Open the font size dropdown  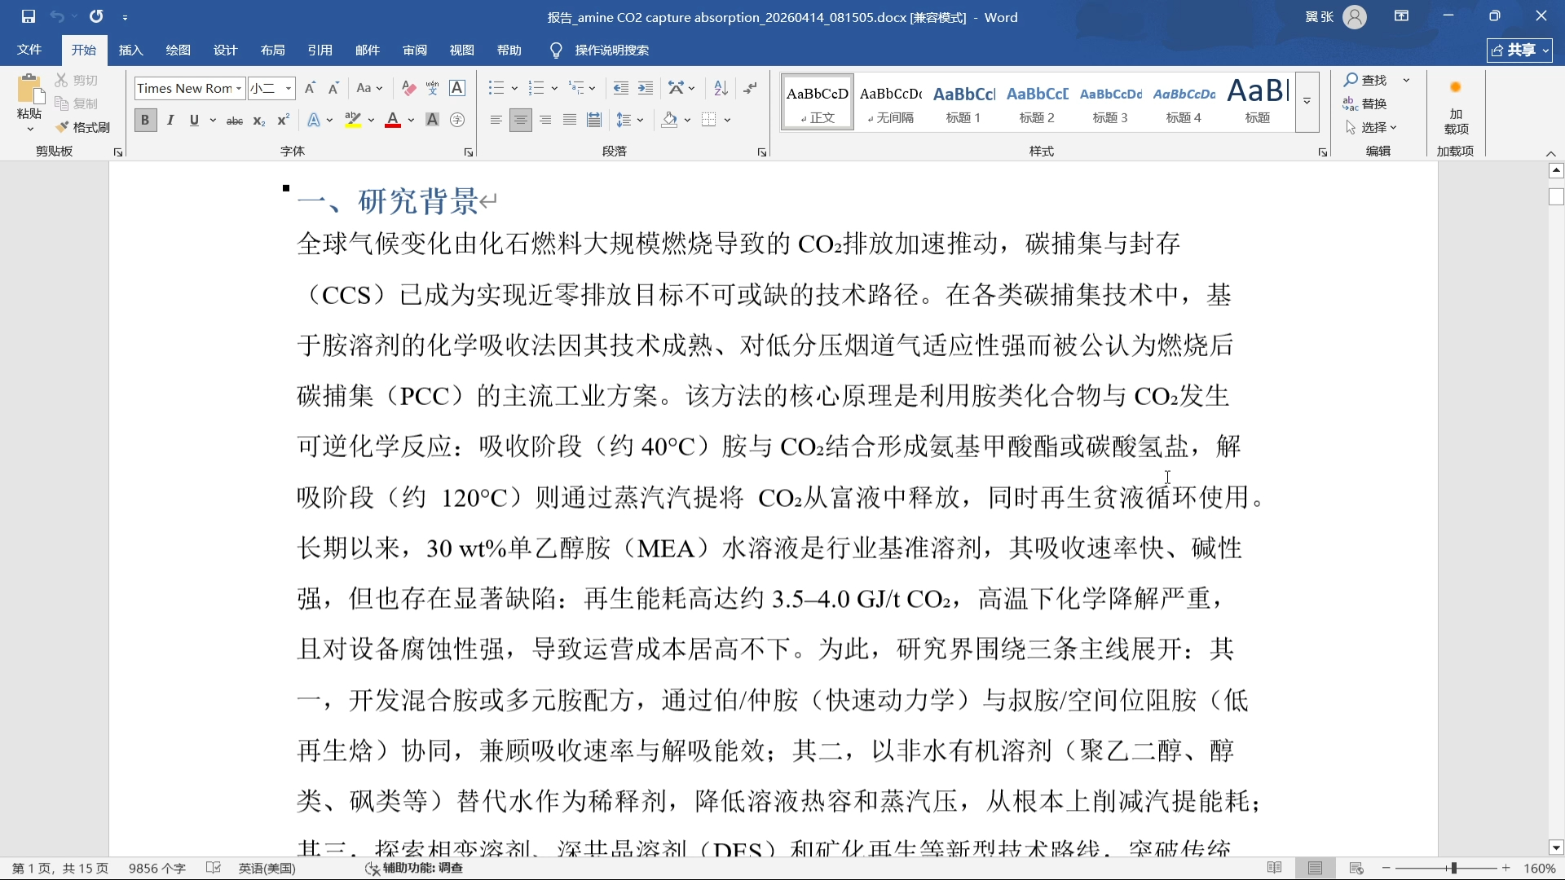(289, 88)
